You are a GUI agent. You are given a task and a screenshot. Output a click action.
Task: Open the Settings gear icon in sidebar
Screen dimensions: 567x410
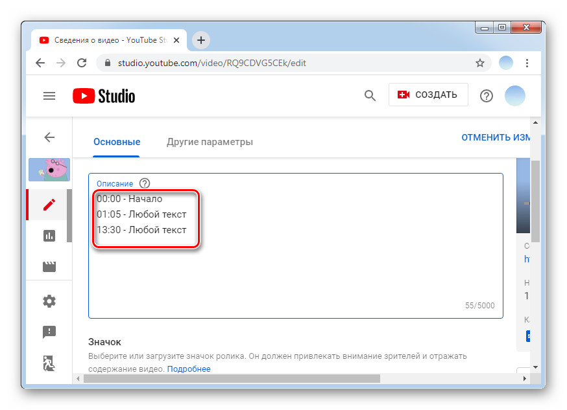[49, 301]
